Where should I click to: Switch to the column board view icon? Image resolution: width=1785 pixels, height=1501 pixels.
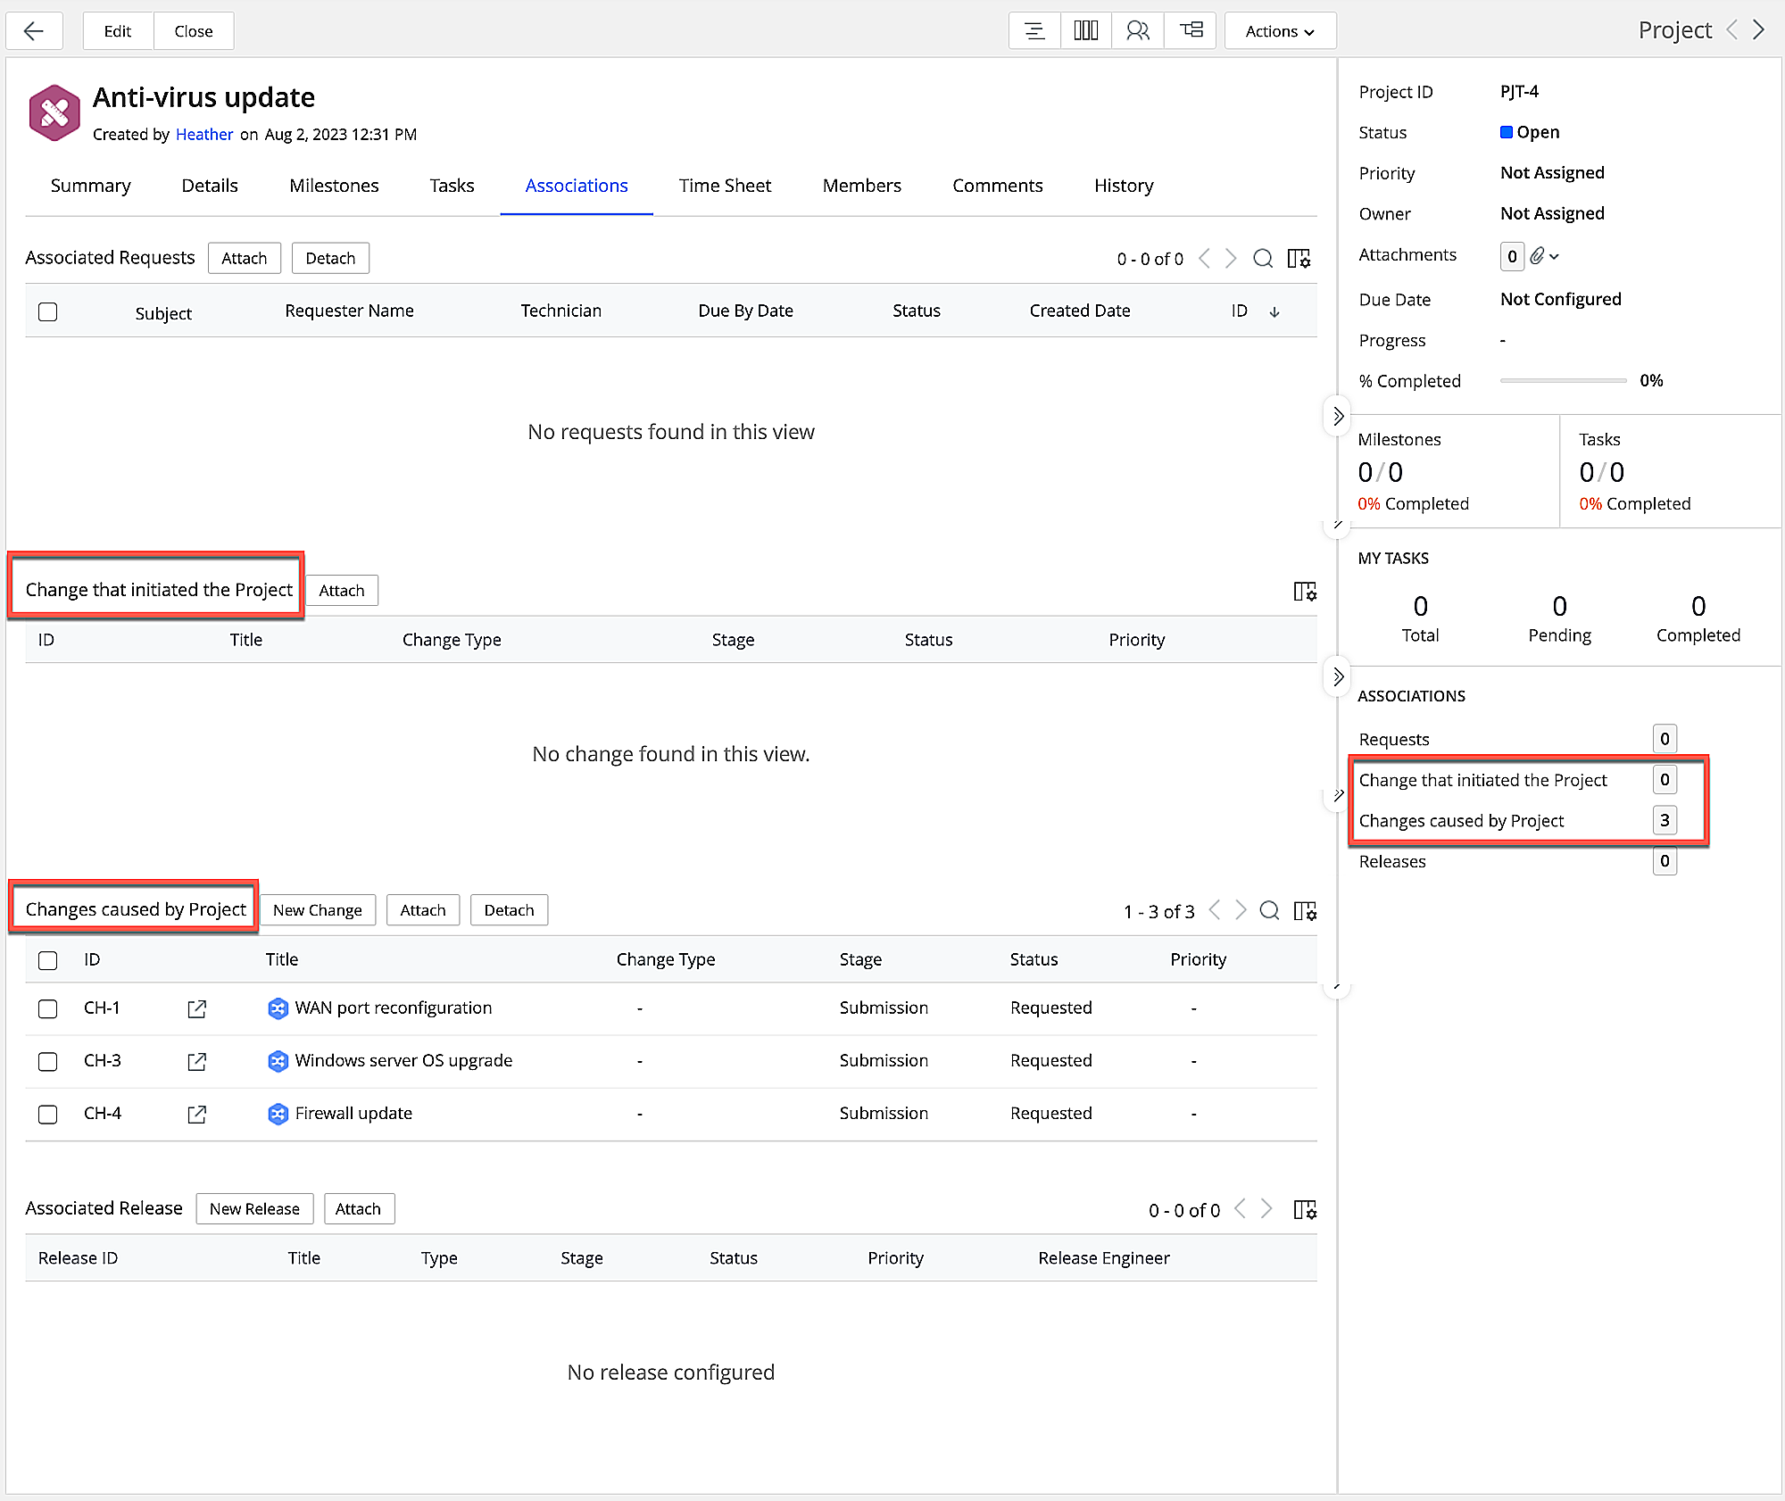[x=1085, y=31]
